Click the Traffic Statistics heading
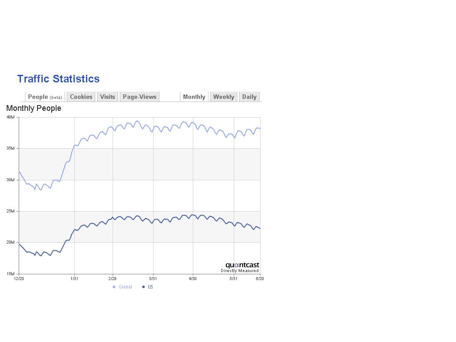Viewport: 456px width, 342px height. pos(58,79)
